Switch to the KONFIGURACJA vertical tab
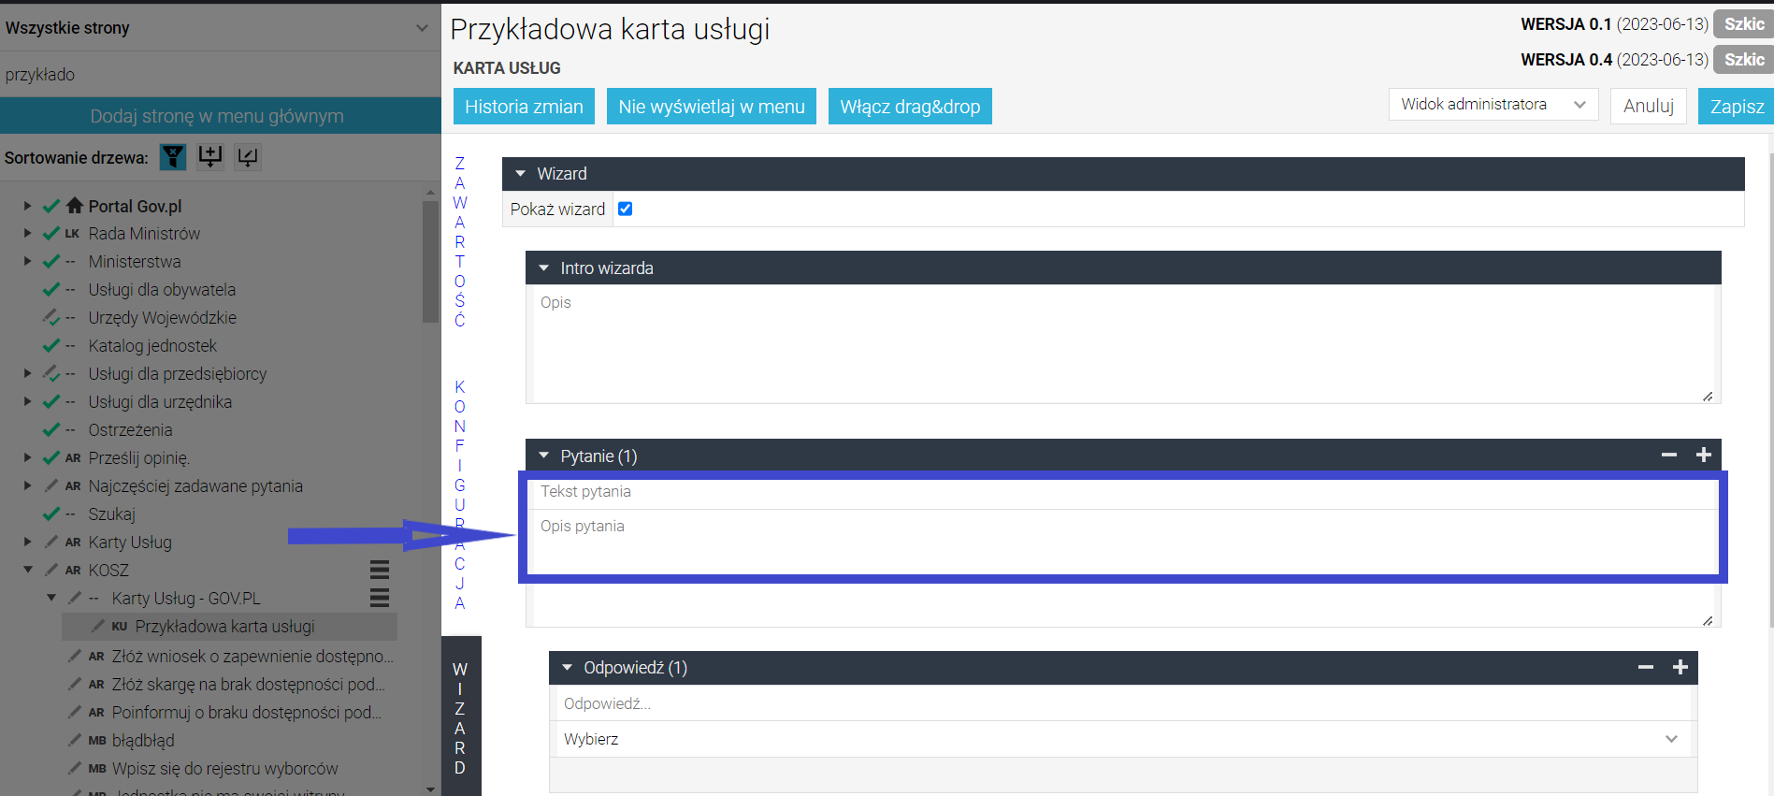This screenshot has width=1774, height=796. coord(460,495)
